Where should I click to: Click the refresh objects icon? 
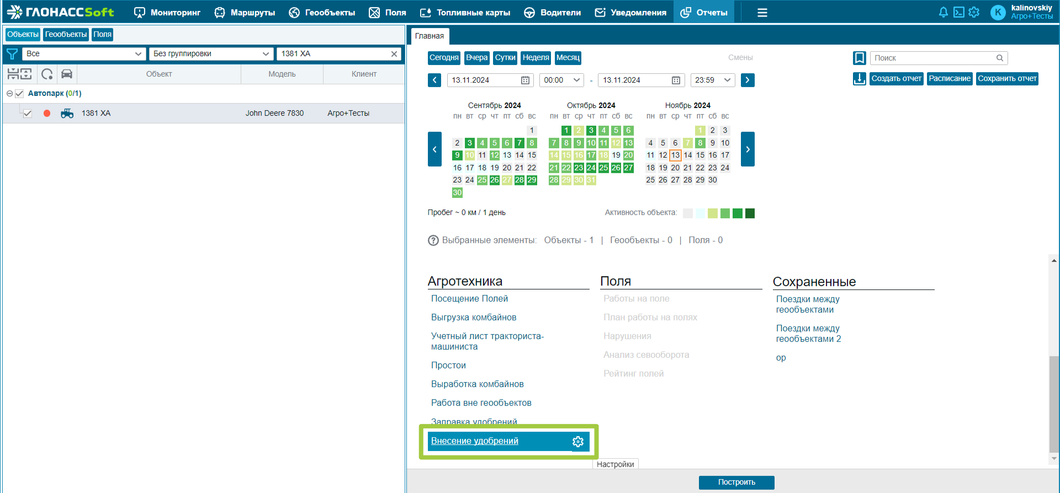tap(47, 74)
